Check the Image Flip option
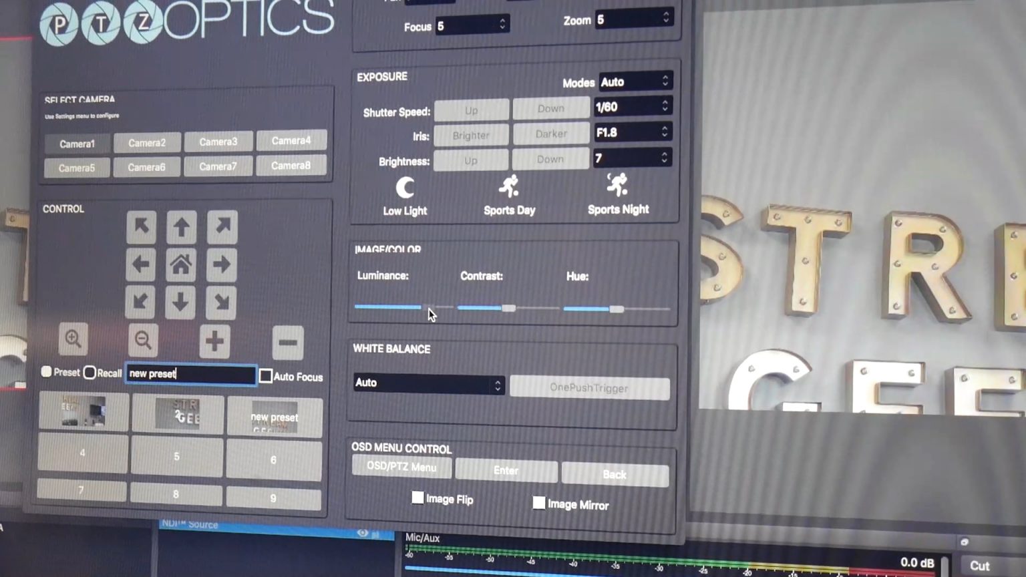Screen dimensions: 1026x577 click(x=417, y=497)
